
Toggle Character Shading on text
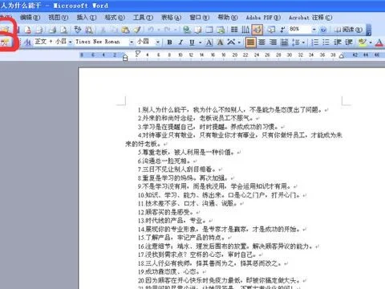220,42
